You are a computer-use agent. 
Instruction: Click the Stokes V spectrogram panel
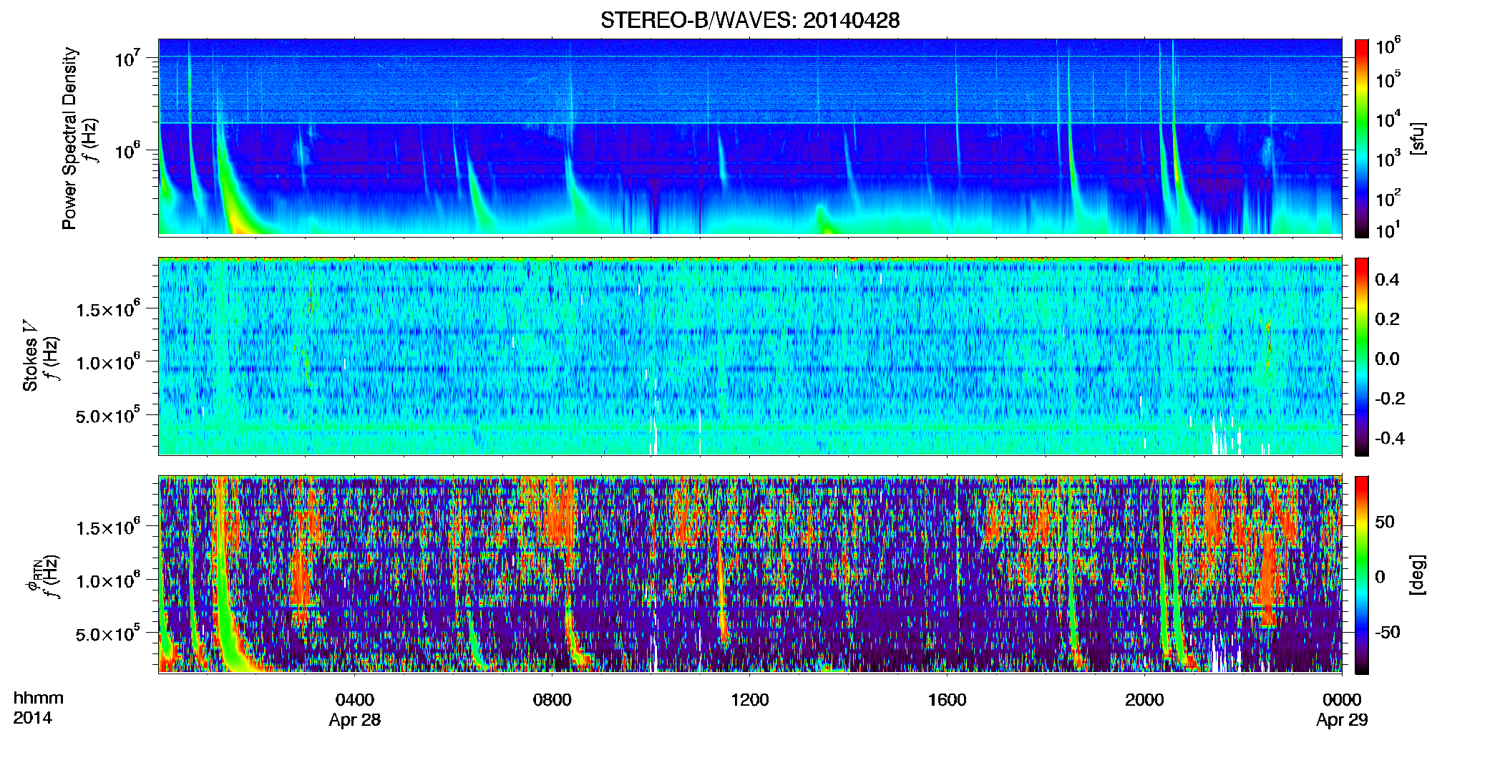(x=750, y=356)
